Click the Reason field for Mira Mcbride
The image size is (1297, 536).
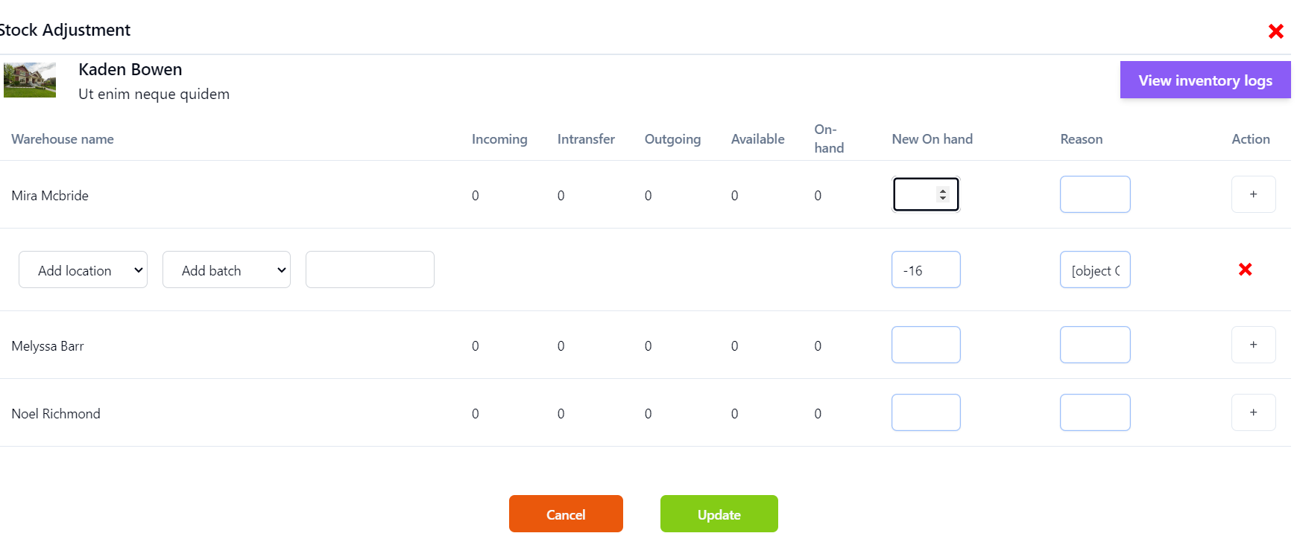(1094, 194)
